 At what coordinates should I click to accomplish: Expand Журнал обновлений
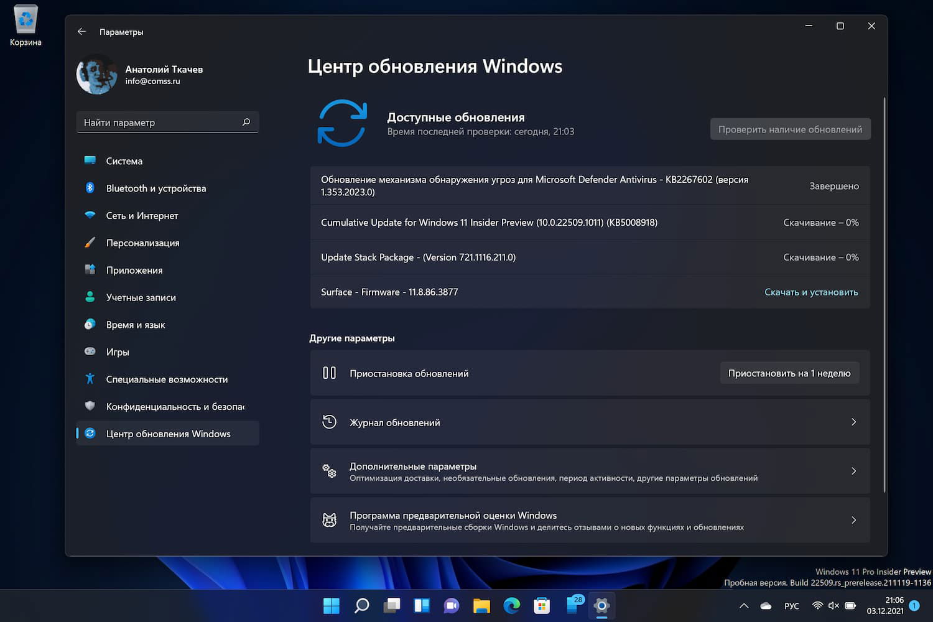tap(853, 422)
